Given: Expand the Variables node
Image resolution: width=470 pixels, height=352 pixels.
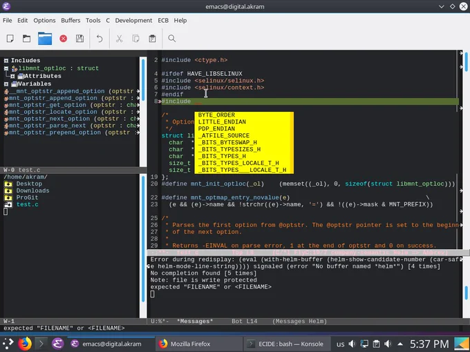Looking at the screenshot, I should tap(6, 84).
